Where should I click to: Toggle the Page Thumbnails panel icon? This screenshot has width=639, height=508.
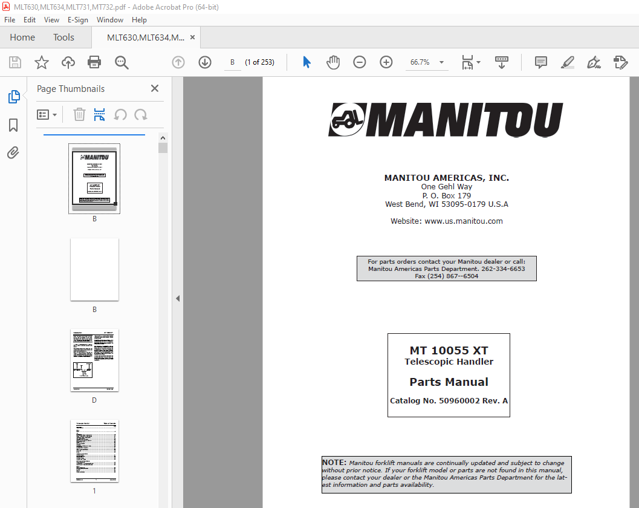click(13, 97)
